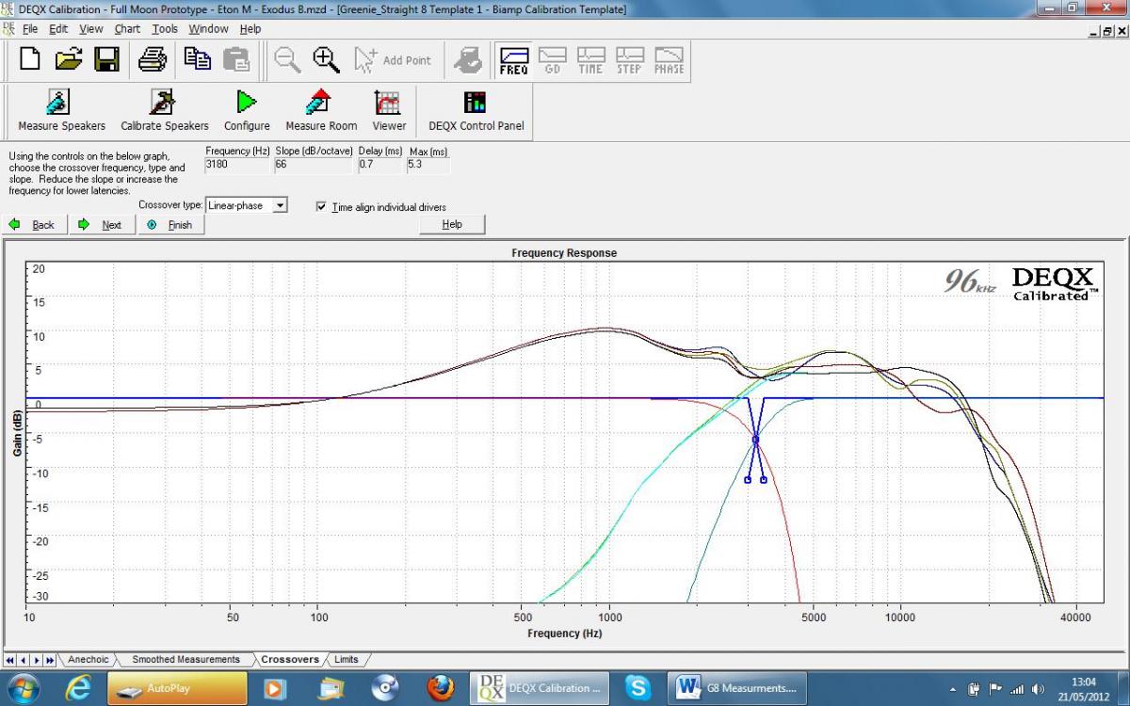Viewport: 1130px width, 706px height.
Task: Open Calibrate Speakers
Action: coord(165,111)
